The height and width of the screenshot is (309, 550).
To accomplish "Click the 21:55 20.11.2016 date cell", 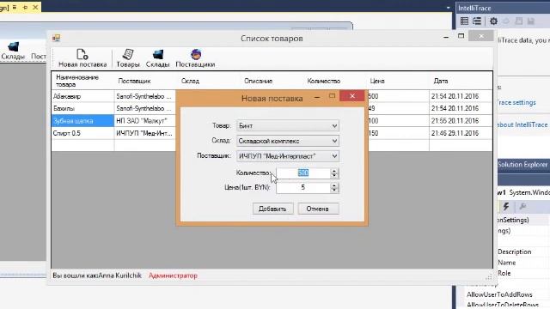I will 461,121.
